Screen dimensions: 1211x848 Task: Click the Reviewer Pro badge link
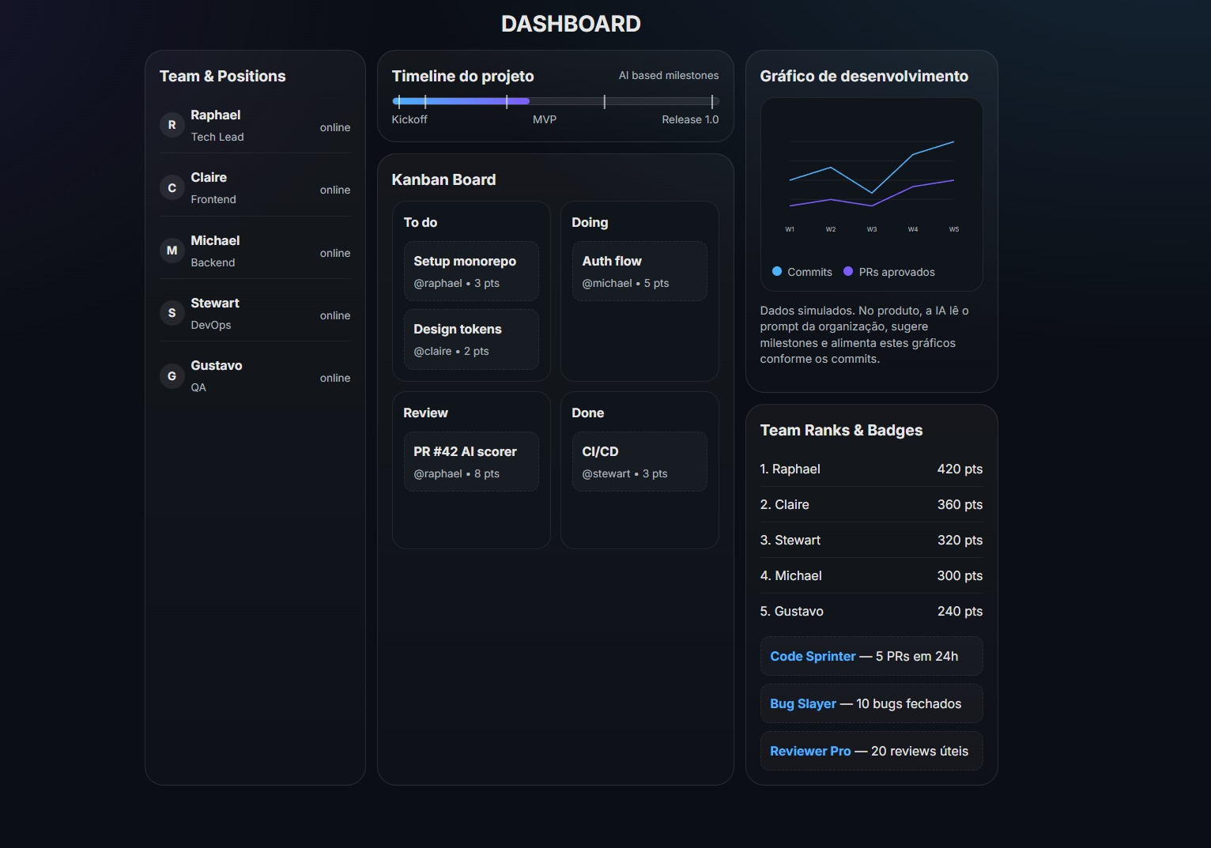(810, 751)
